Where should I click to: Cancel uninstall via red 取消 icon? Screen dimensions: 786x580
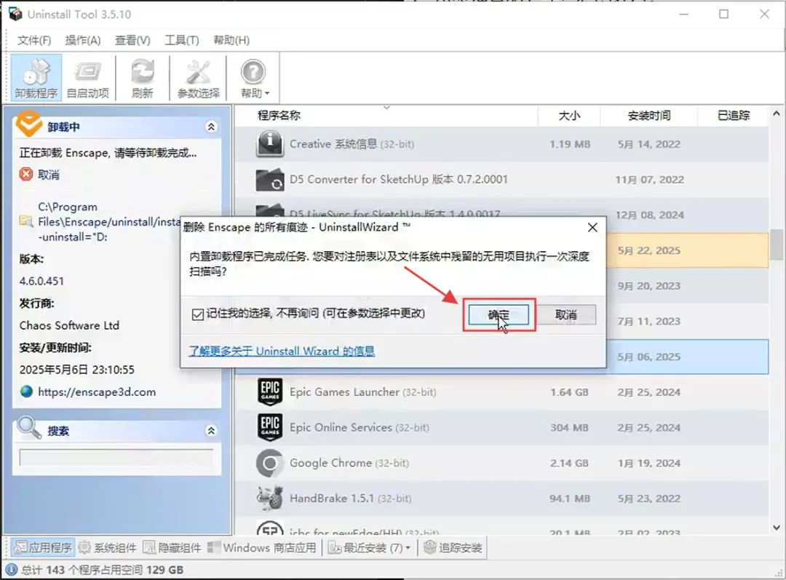26,175
